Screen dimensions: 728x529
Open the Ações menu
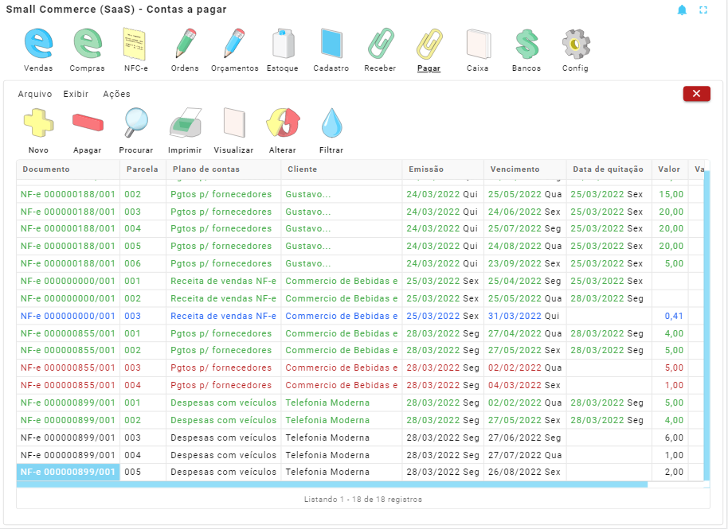pos(116,94)
